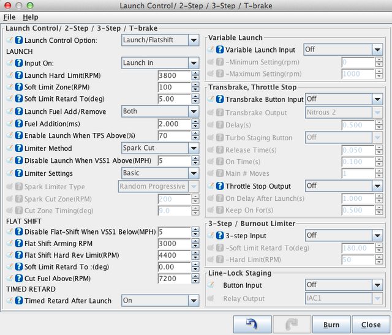The image size is (392, 335).
Task: Click Disable Launch VSS1 Above field 5
Action: [175, 160]
